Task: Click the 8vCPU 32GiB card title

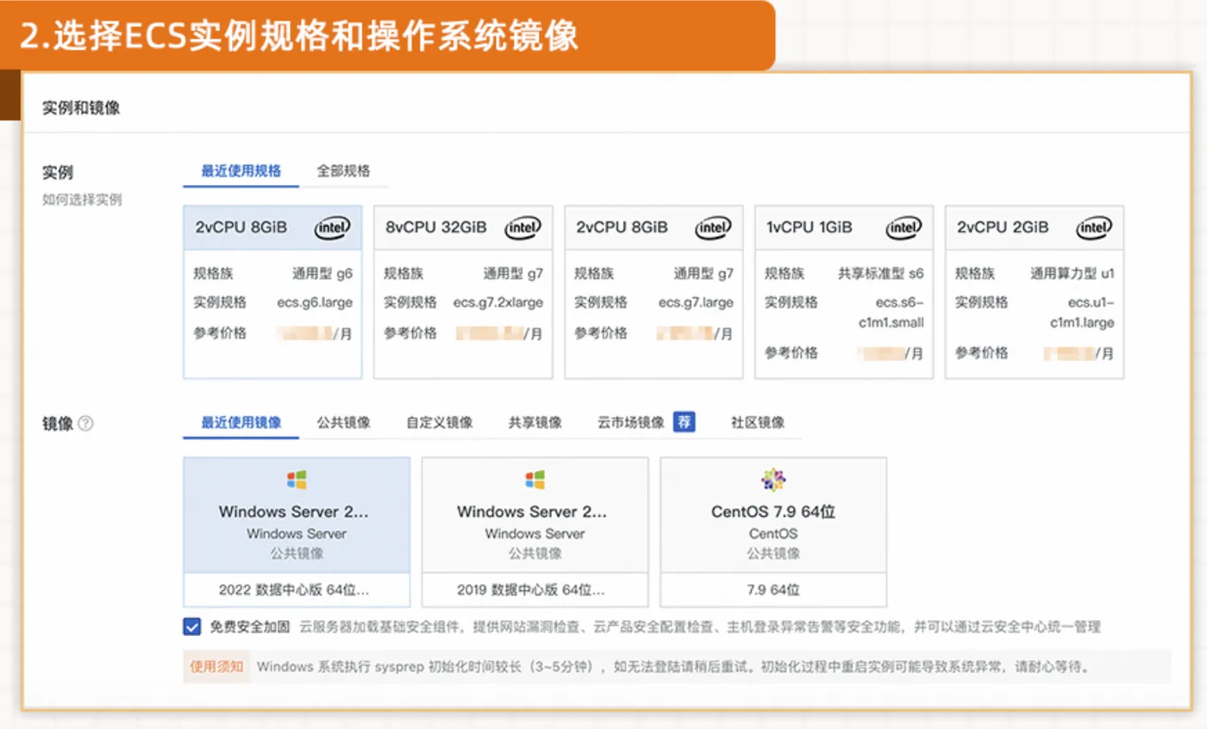Action: coord(436,227)
